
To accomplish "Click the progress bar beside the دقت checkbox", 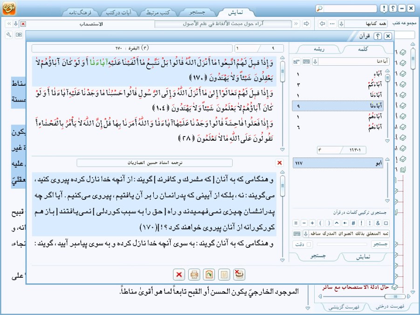I will click(x=342, y=244).
